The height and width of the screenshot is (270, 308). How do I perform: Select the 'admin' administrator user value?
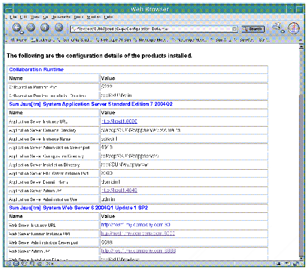pos(108,199)
